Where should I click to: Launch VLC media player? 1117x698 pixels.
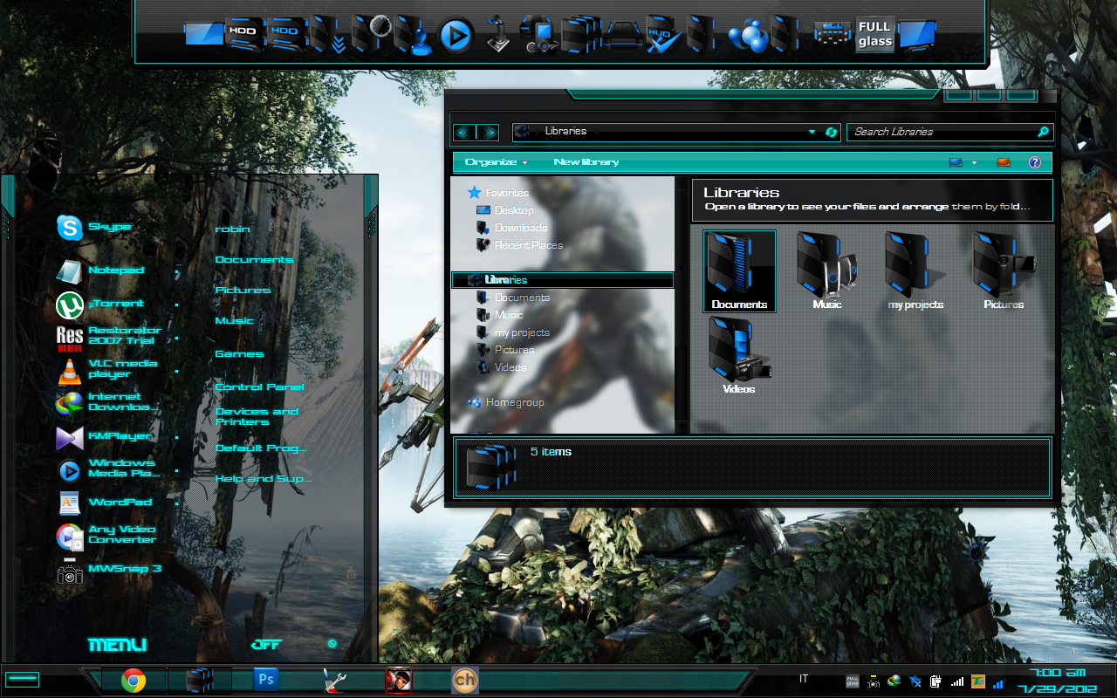tap(106, 370)
